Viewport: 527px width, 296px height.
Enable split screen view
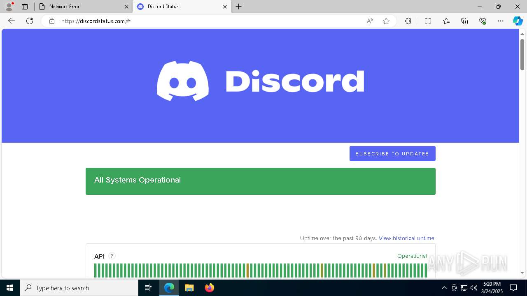[428, 21]
